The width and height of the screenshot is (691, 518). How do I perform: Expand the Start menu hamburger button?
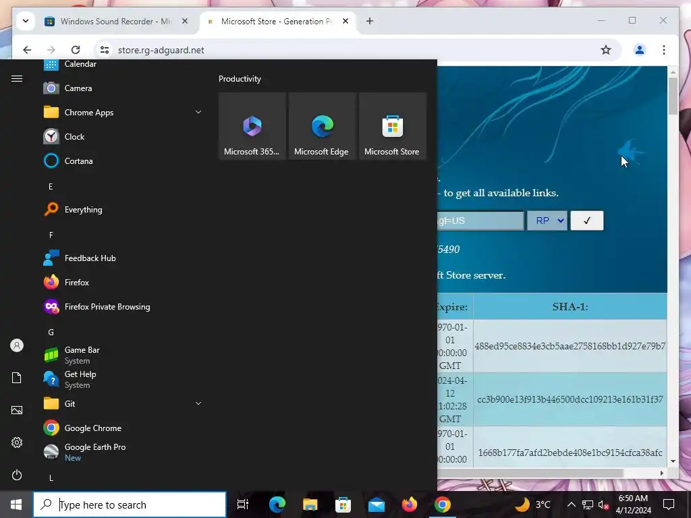(x=17, y=78)
